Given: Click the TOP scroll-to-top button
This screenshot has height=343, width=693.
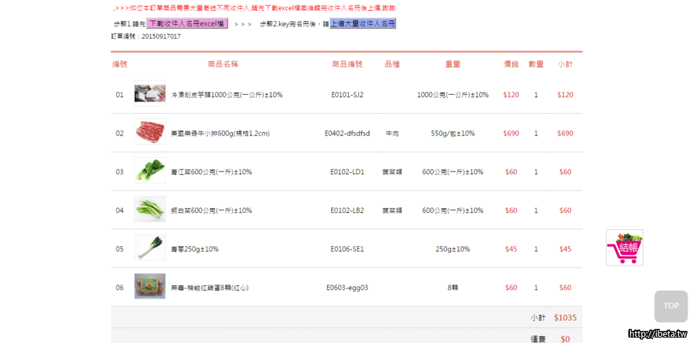Looking at the screenshot, I should [671, 306].
